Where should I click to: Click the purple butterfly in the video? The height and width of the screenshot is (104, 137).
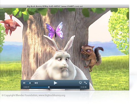(x=55, y=30)
